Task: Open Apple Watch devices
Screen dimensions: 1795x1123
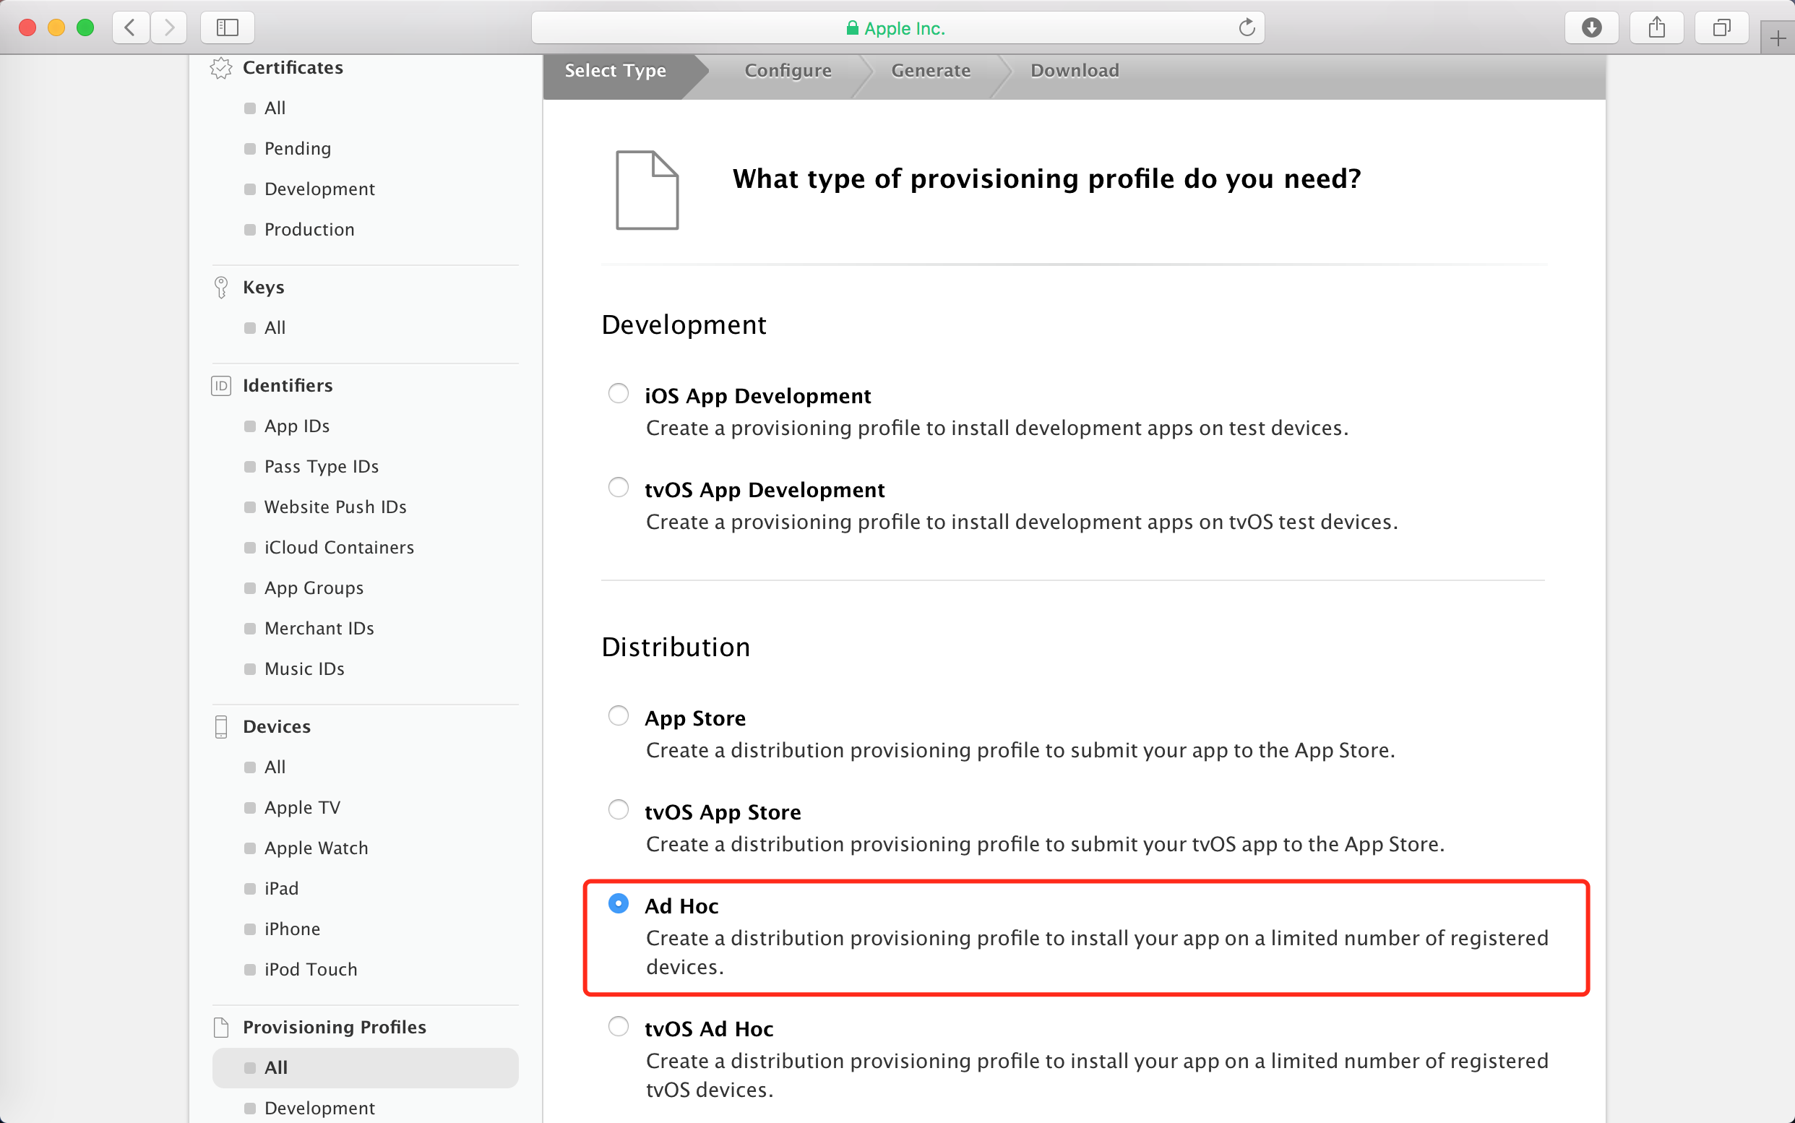Action: [317, 848]
